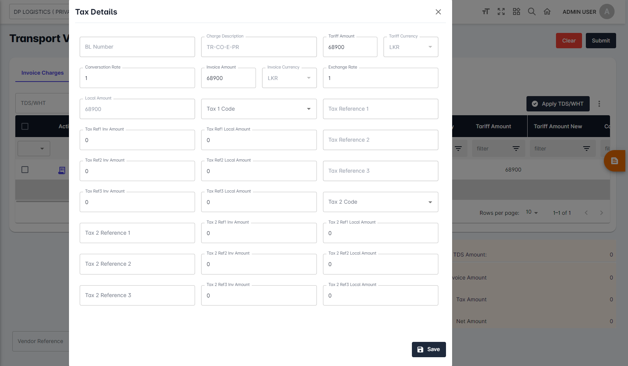Go to home via house icon
The height and width of the screenshot is (366, 628).
coord(547,11)
